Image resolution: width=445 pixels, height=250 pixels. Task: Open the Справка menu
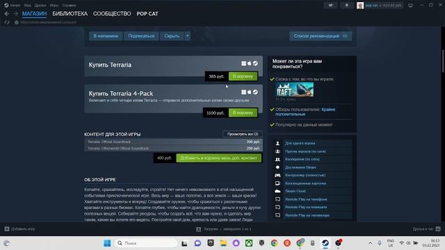69,5
